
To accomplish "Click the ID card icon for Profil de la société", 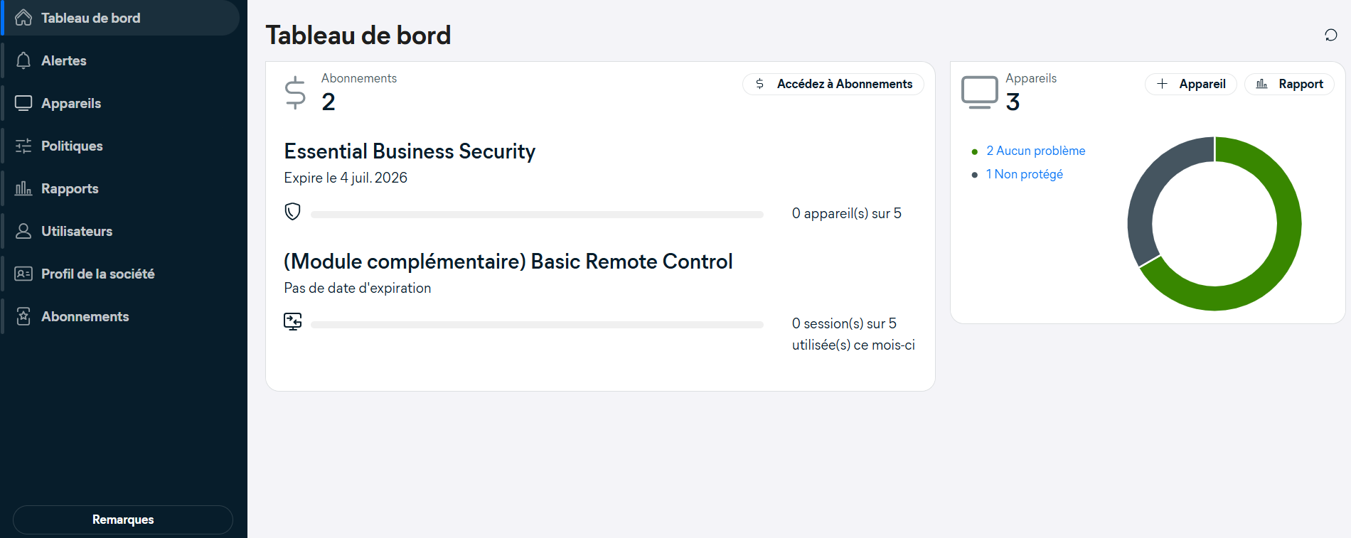I will (23, 274).
